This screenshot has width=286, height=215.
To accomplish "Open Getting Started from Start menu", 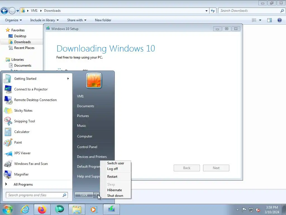I will click(37, 79).
